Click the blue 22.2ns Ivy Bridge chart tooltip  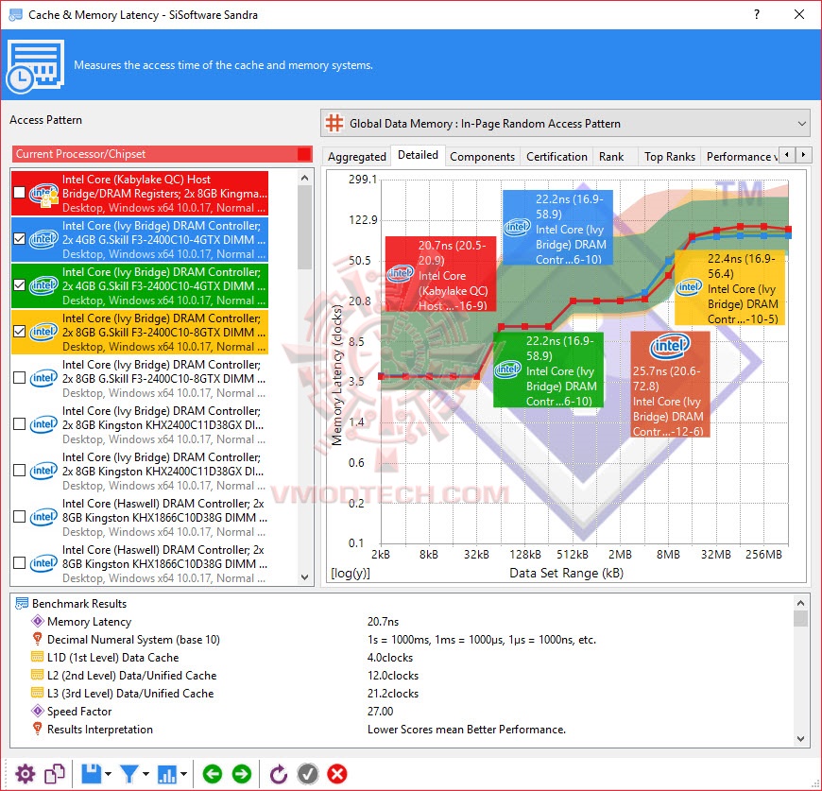(x=557, y=228)
